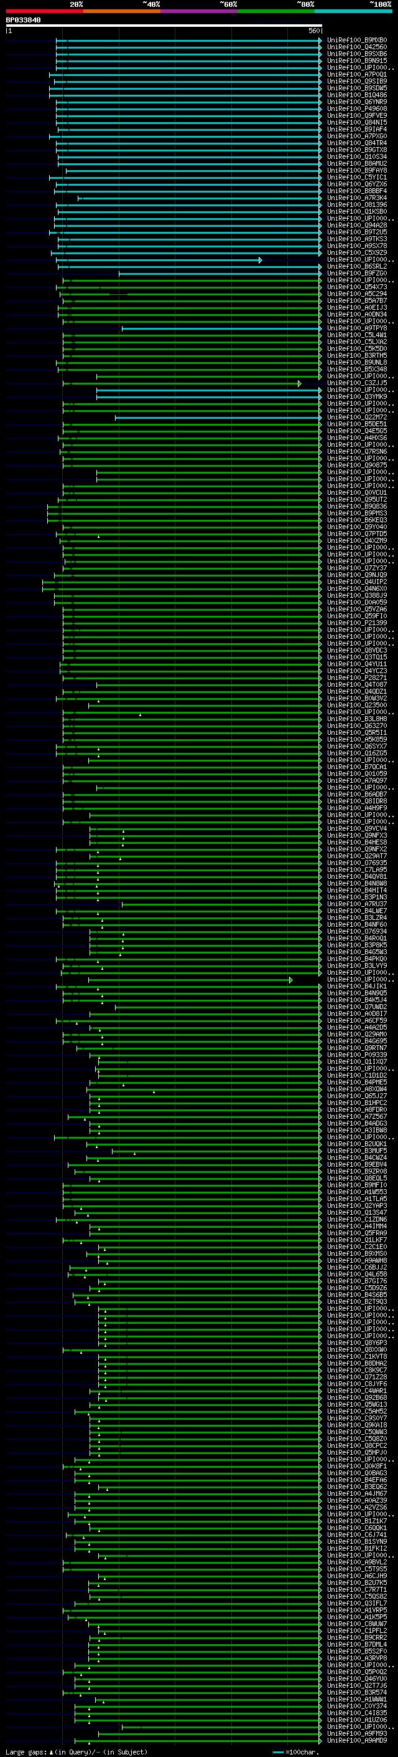The image size is (398, 1757).
Task: Select hit label UniRef100_Q3YMK9
Action: [x=357, y=396]
